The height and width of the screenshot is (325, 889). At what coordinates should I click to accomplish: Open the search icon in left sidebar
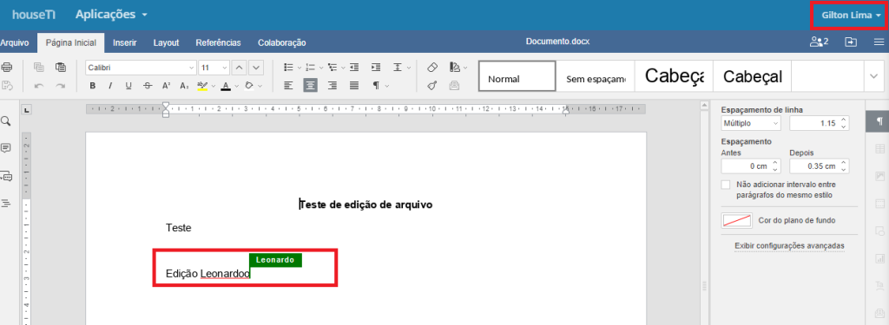(6, 121)
